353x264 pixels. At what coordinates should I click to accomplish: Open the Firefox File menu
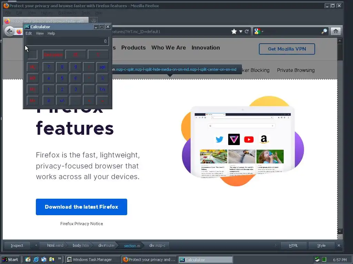tap(8, 13)
